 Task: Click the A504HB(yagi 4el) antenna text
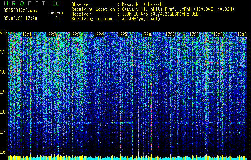click(141, 19)
